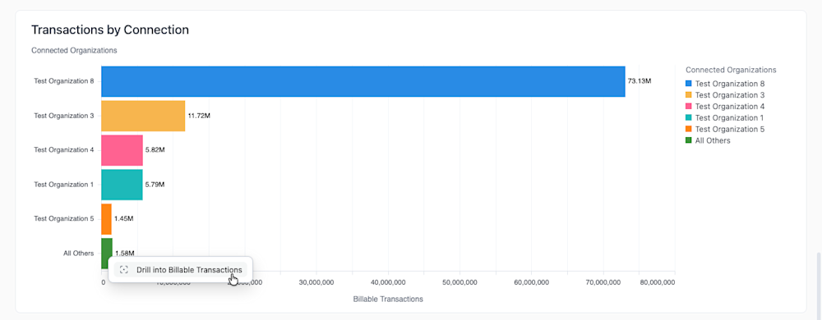Toggle Test Organization 1 legend label
This screenshot has width=822, height=320.
click(729, 117)
